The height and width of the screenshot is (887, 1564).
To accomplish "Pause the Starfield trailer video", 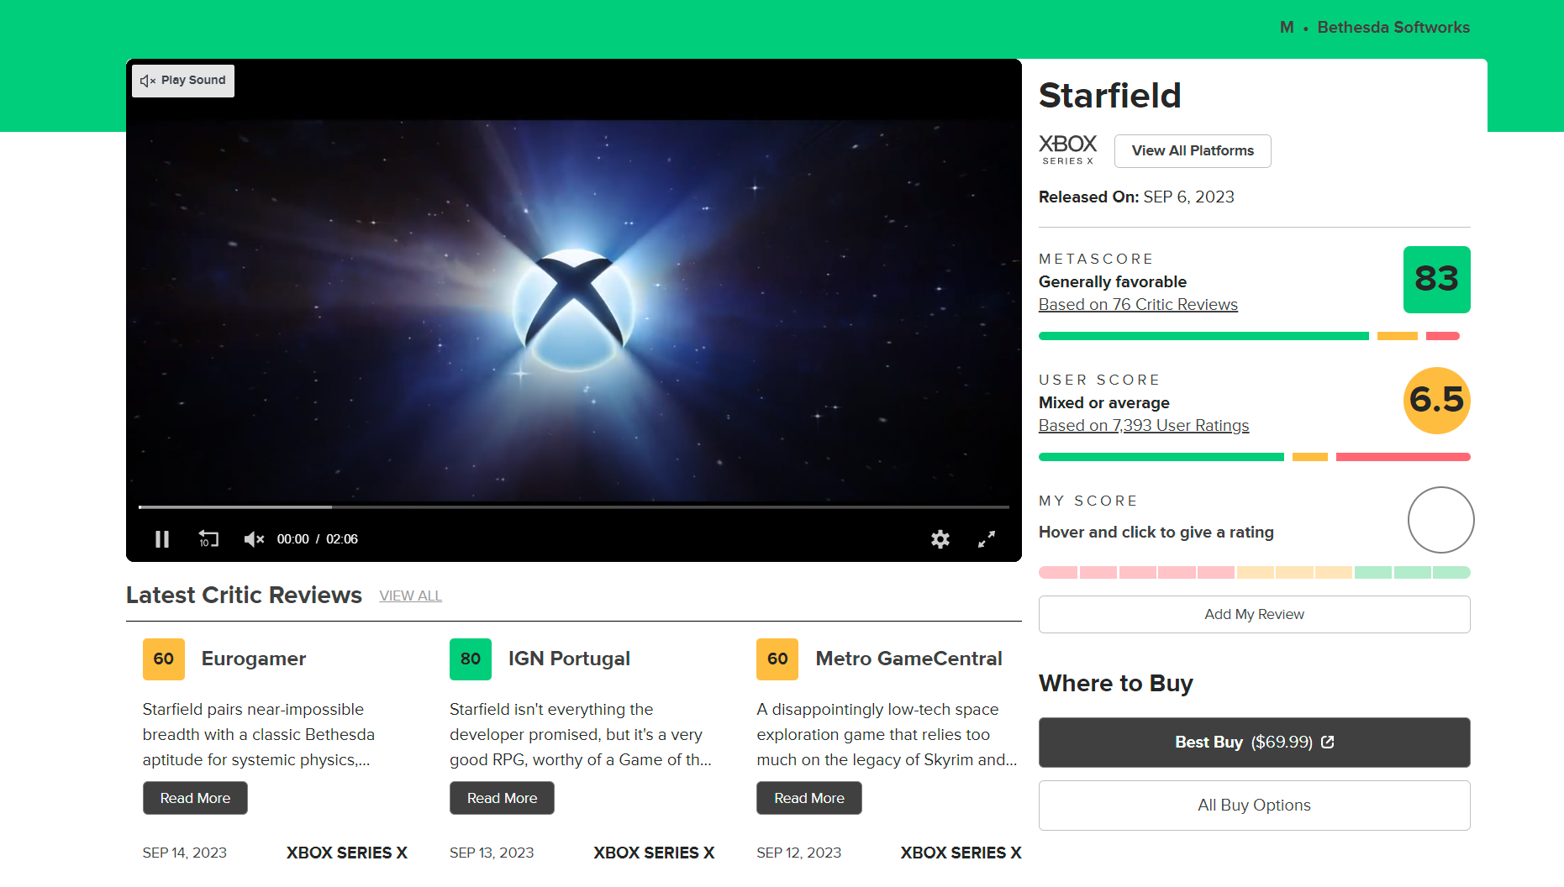I will point(162,539).
